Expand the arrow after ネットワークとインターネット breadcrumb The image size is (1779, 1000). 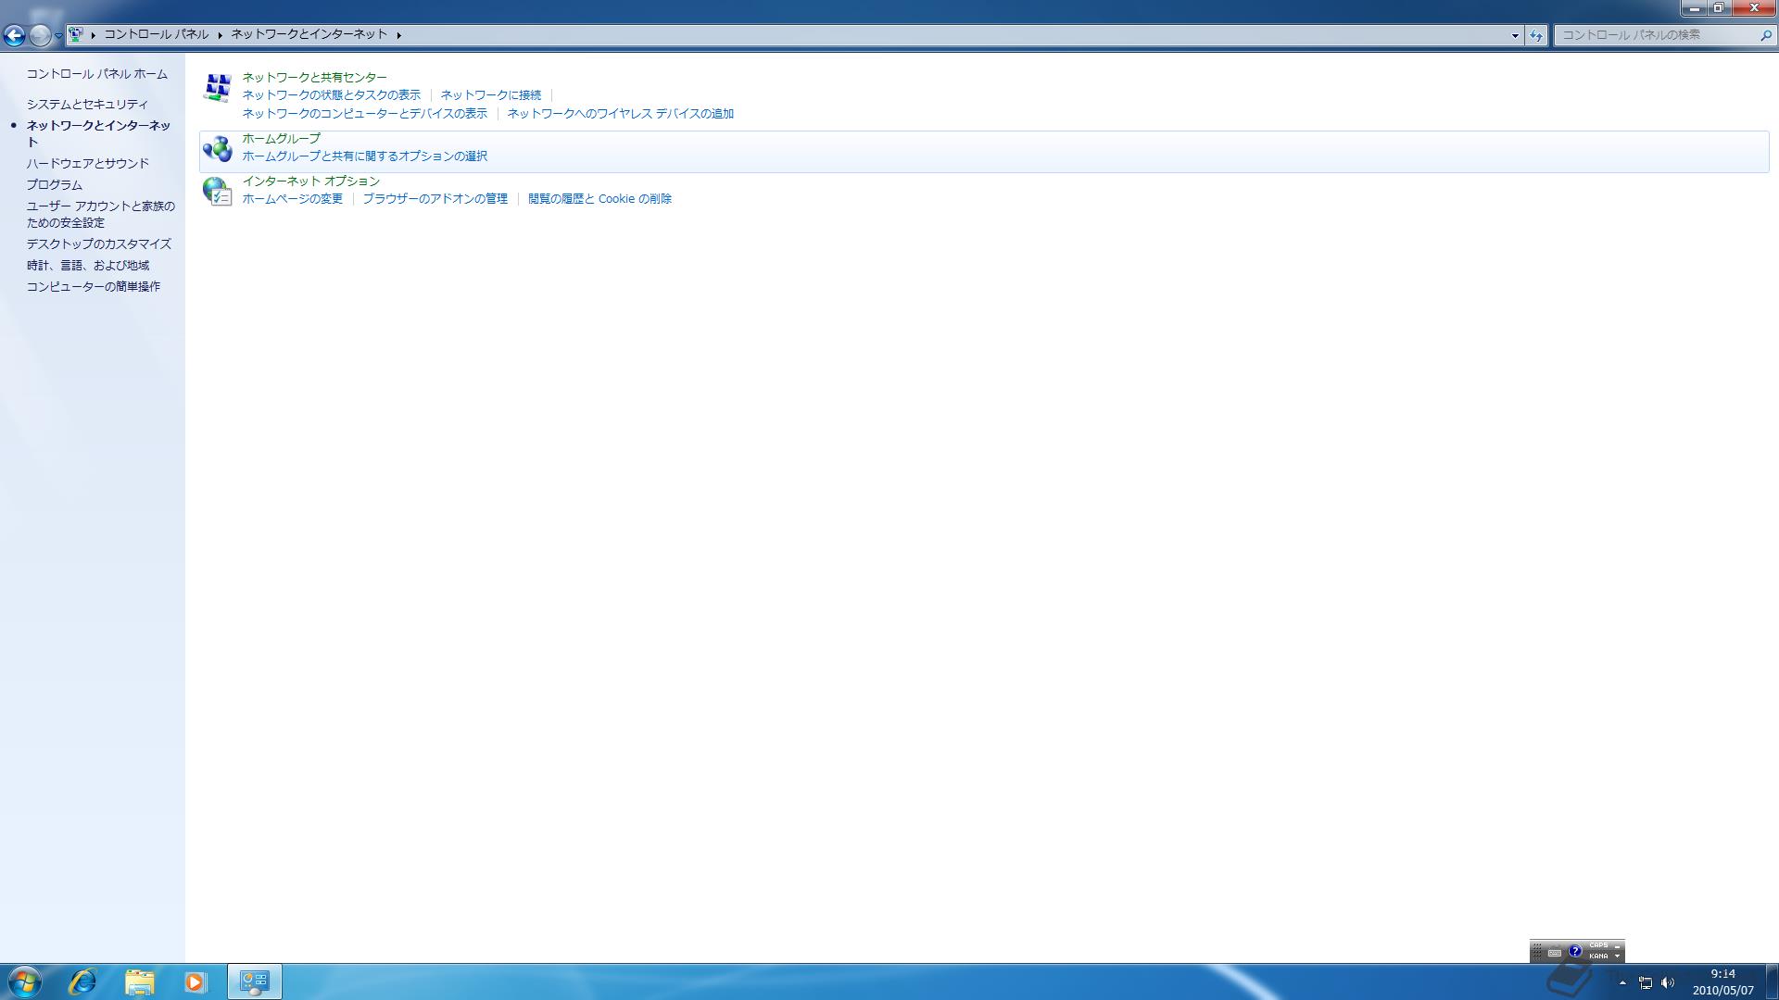(x=399, y=35)
